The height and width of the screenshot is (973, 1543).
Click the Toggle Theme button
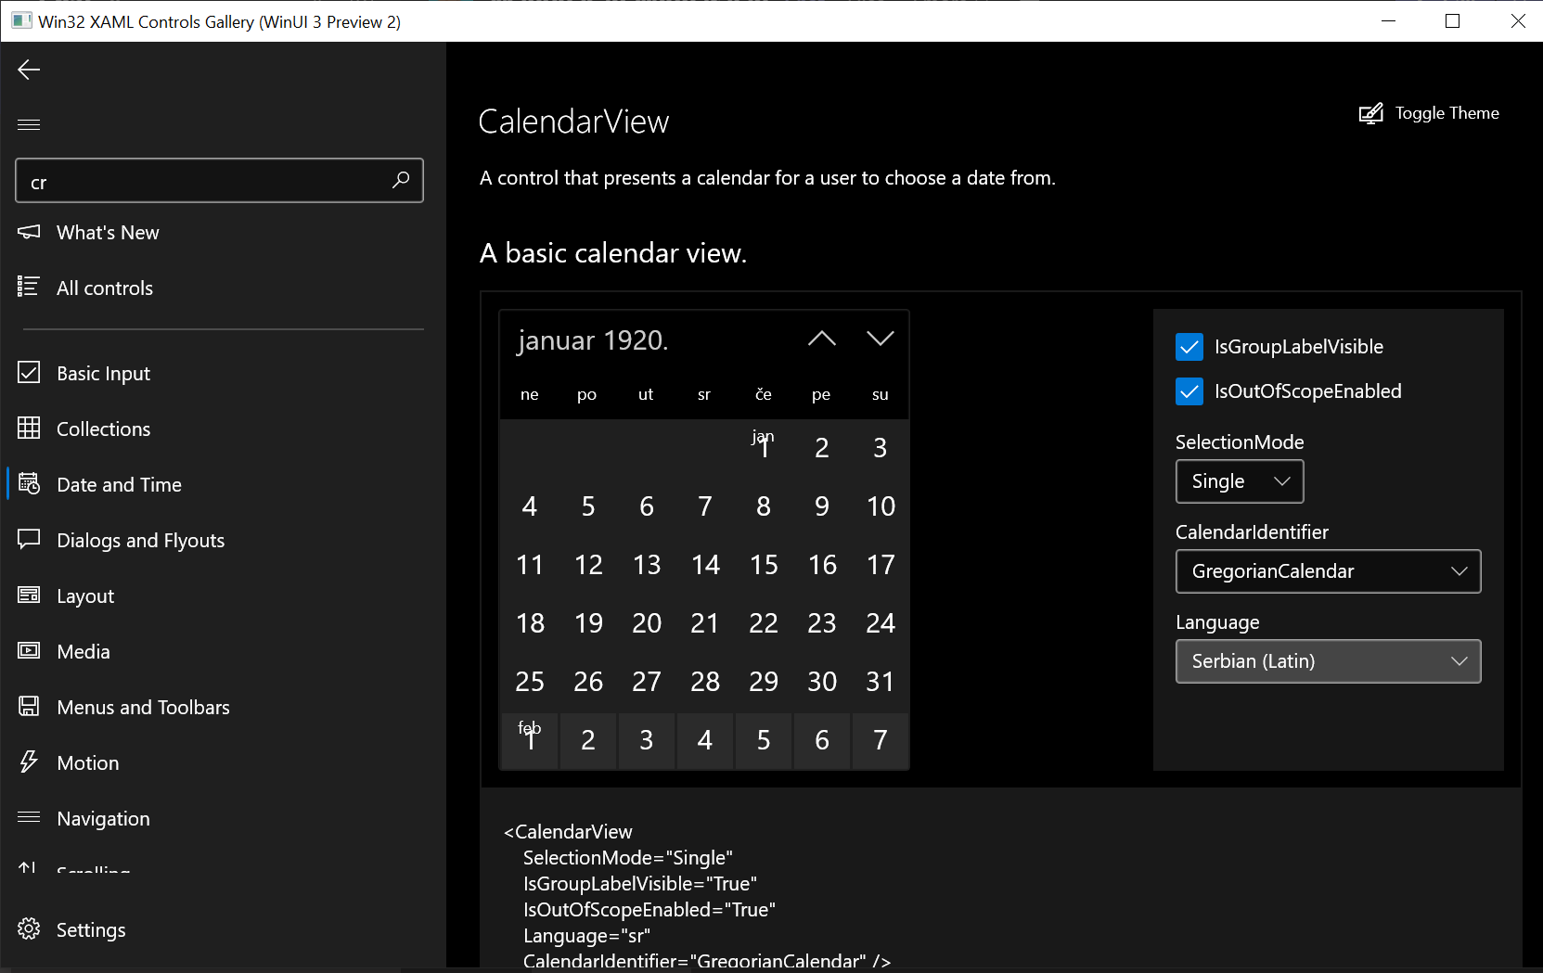(1429, 112)
